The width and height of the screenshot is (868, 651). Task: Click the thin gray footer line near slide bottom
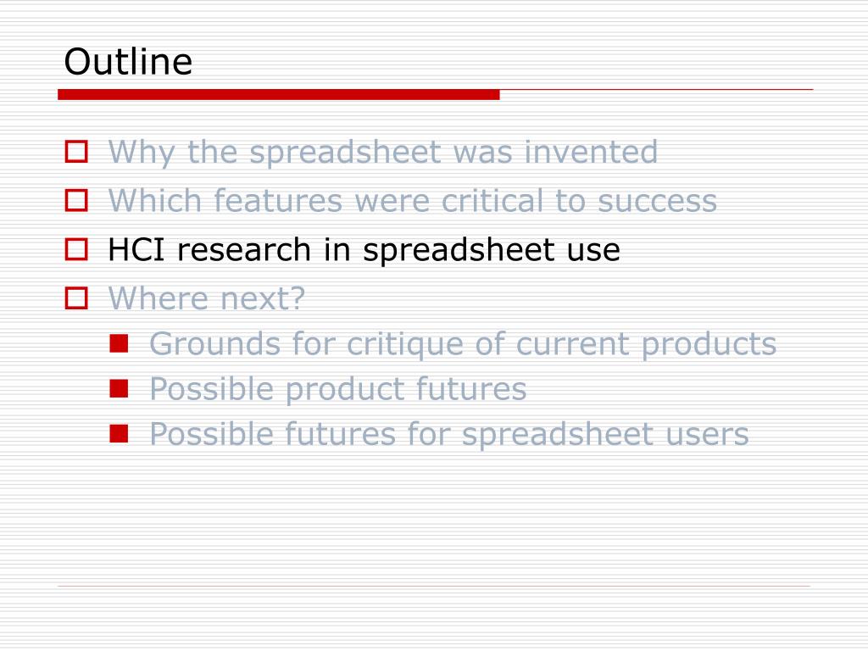pos(434,586)
